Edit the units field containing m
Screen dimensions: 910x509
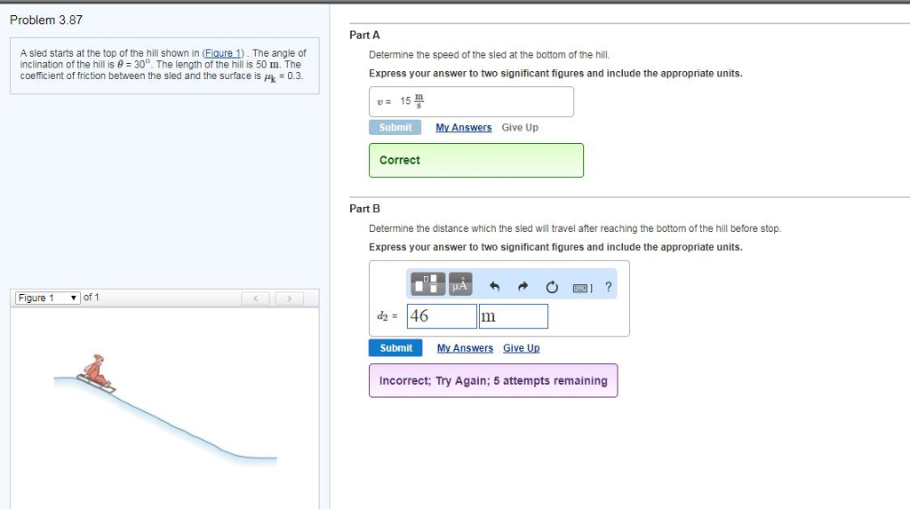(x=513, y=316)
